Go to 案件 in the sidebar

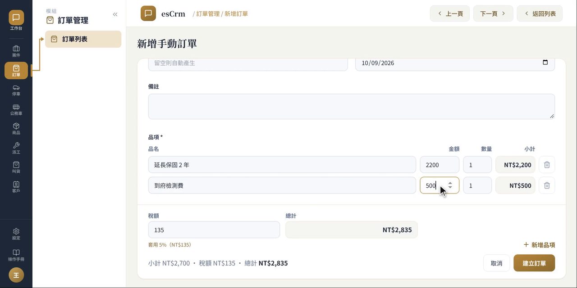tap(16, 51)
